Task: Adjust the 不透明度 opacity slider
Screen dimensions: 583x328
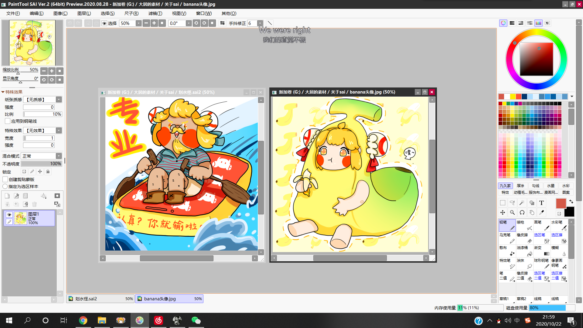Action: 41,164
